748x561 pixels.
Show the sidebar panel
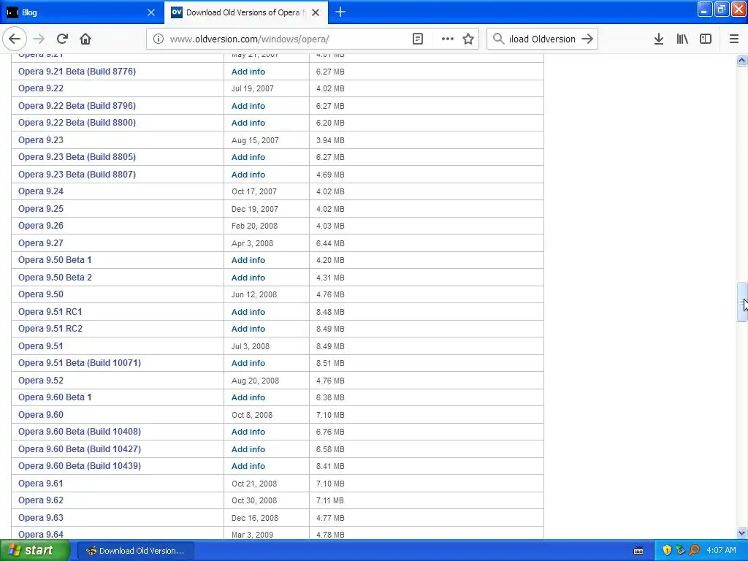pos(706,39)
